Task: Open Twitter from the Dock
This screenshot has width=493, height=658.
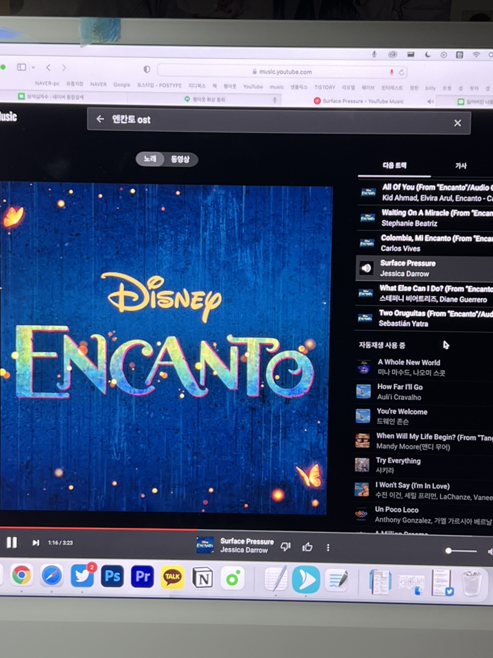Action: pos(82,576)
